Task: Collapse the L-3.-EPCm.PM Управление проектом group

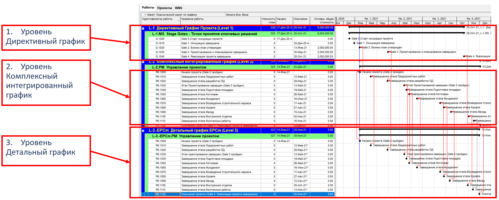Action: (146, 136)
